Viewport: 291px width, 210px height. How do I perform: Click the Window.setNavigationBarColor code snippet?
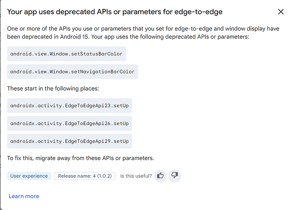[x=73, y=72]
